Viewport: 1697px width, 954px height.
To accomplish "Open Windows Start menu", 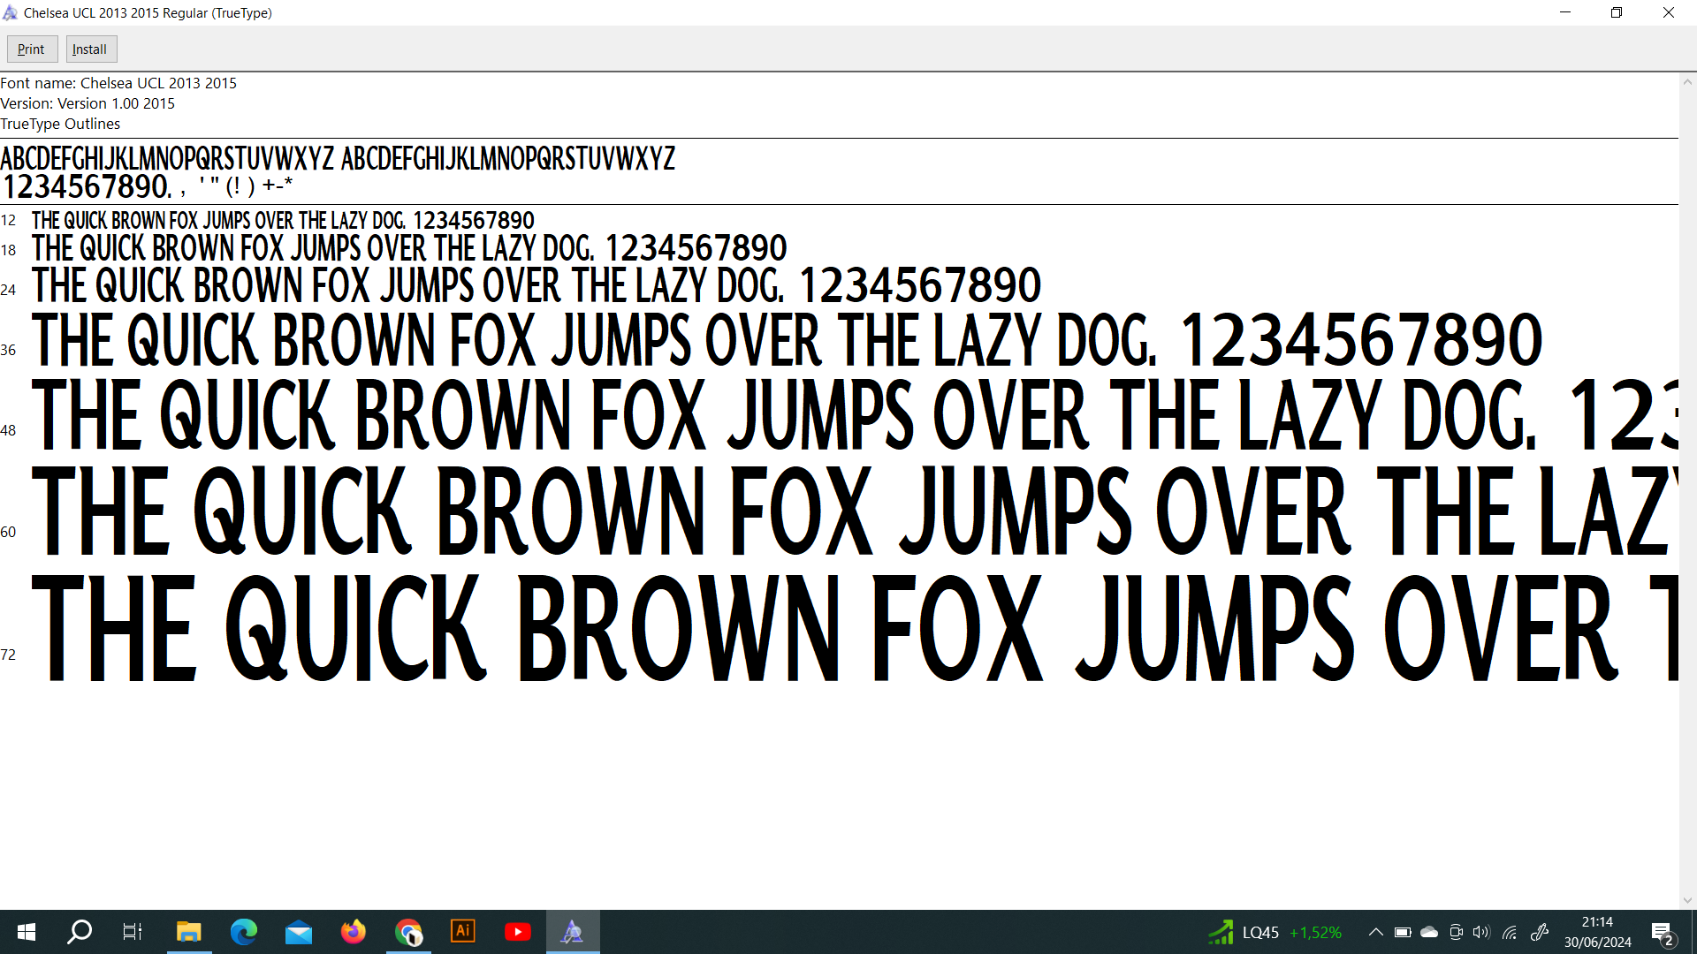I will tap(27, 932).
